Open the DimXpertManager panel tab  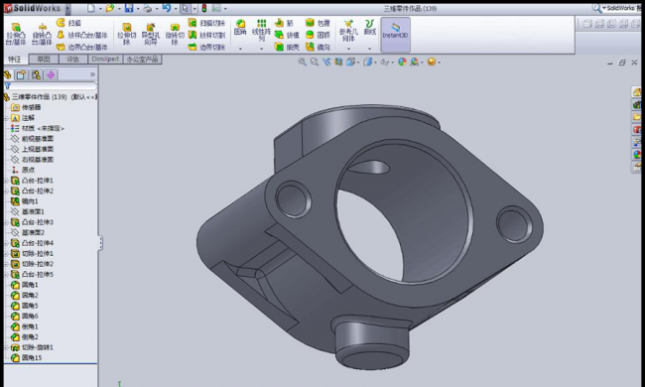pyautogui.click(x=51, y=74)
